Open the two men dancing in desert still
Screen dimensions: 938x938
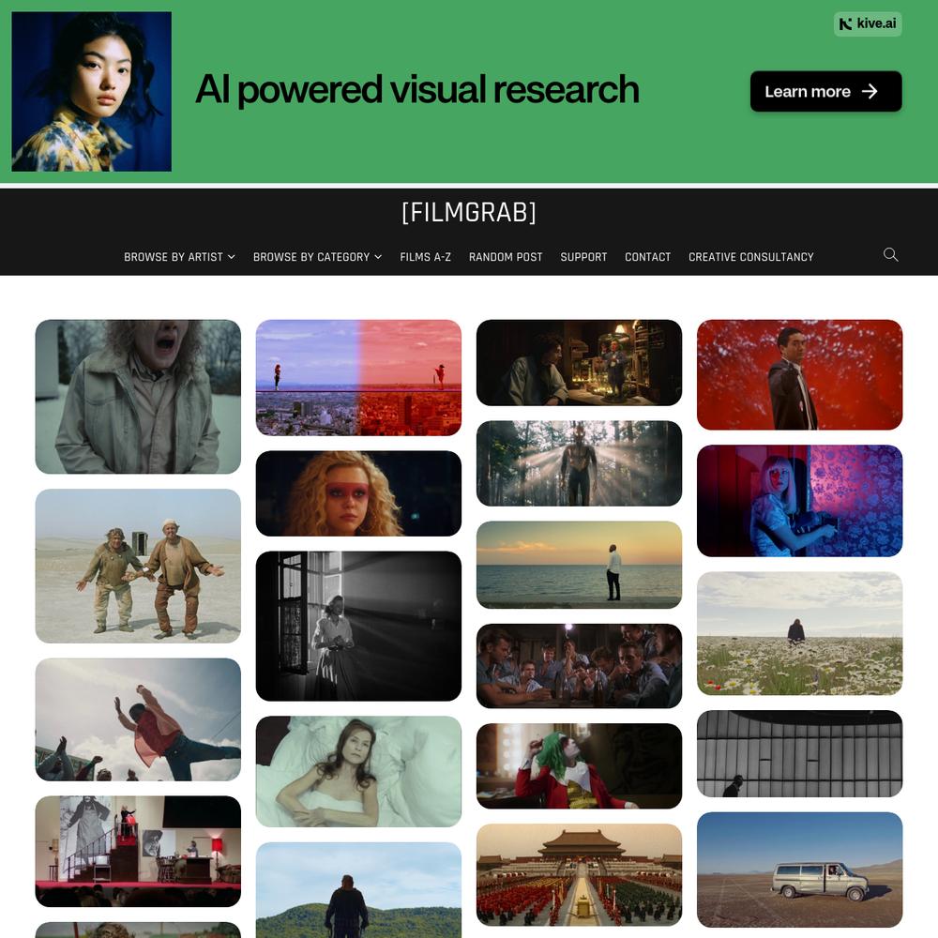138,566
